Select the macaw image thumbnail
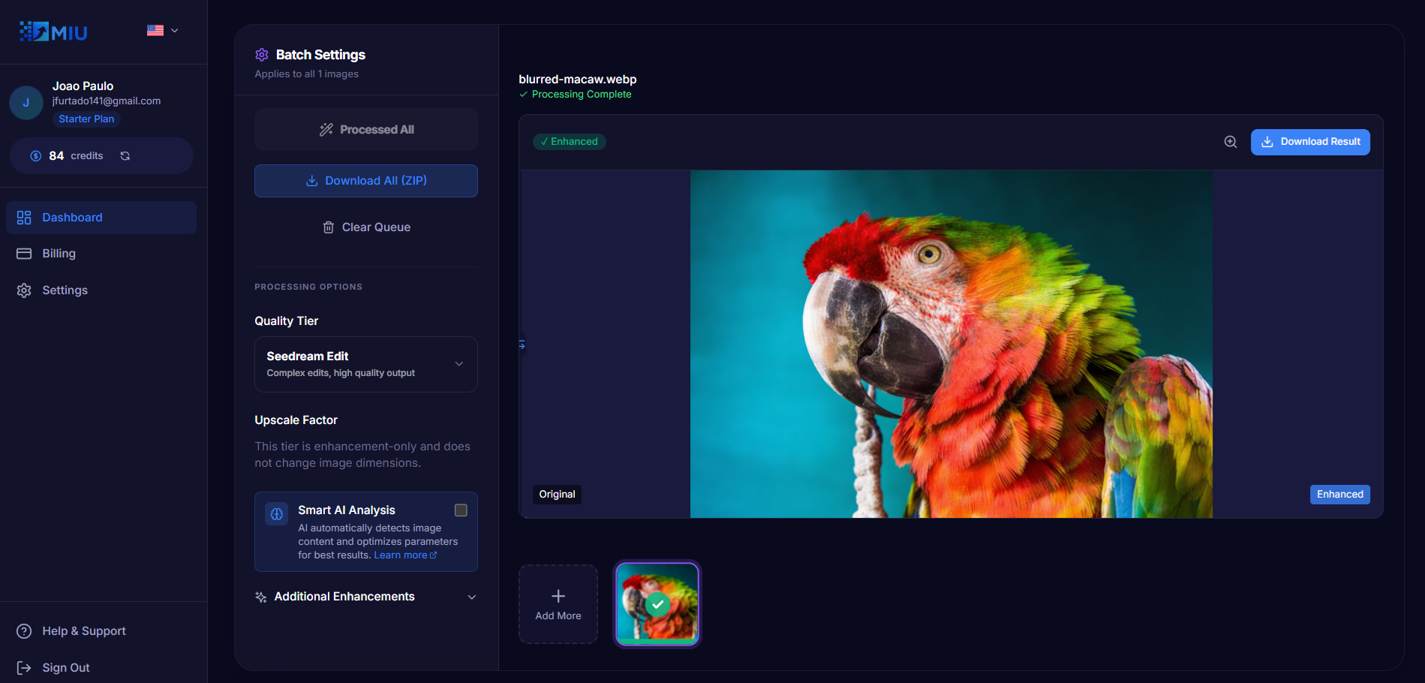Screen dimensions: 1425x683 657,603
